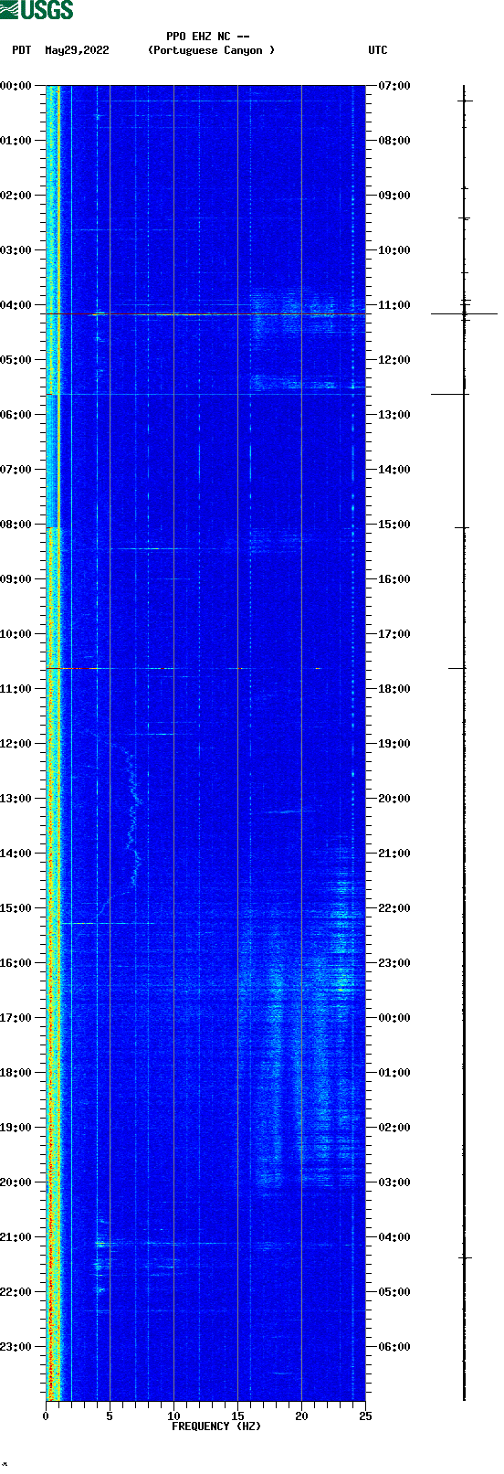Click the 08:00 label on UTC axis
The height and width of the screenshot is (1474, 504).
[x=394, y=141]
